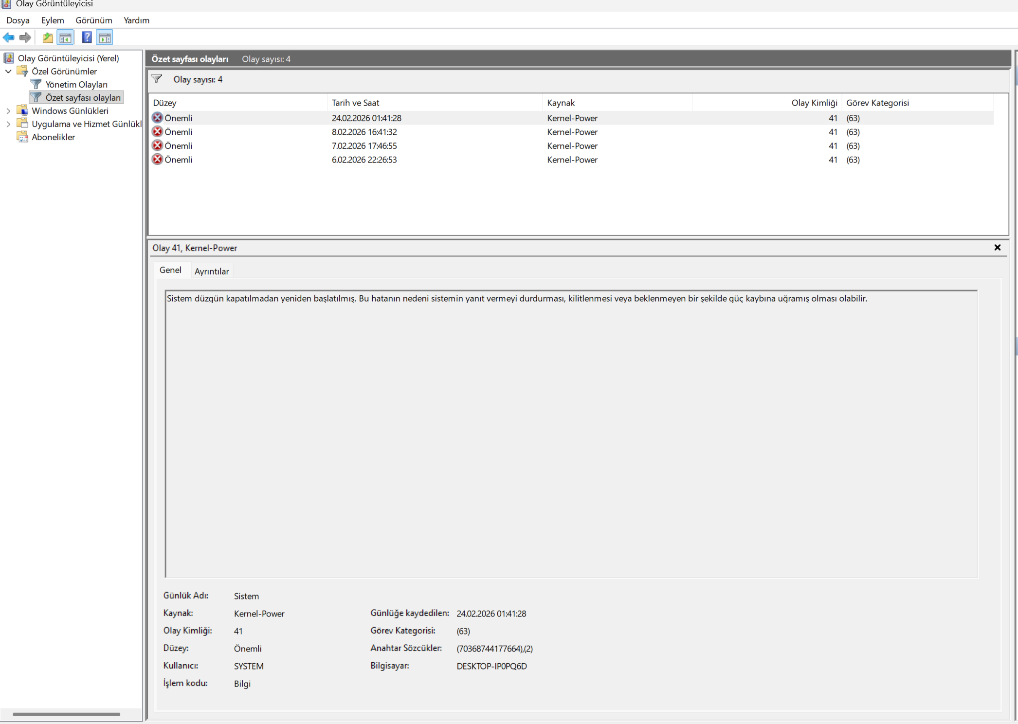Click into the event description text box
The width and height of the screenshot is (1018, 724).
571,434
